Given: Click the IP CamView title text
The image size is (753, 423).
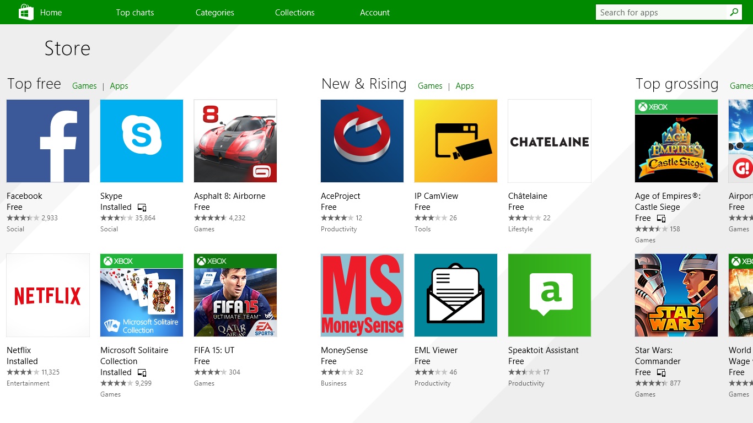Looking at the screenshot, I should (437, 196).
